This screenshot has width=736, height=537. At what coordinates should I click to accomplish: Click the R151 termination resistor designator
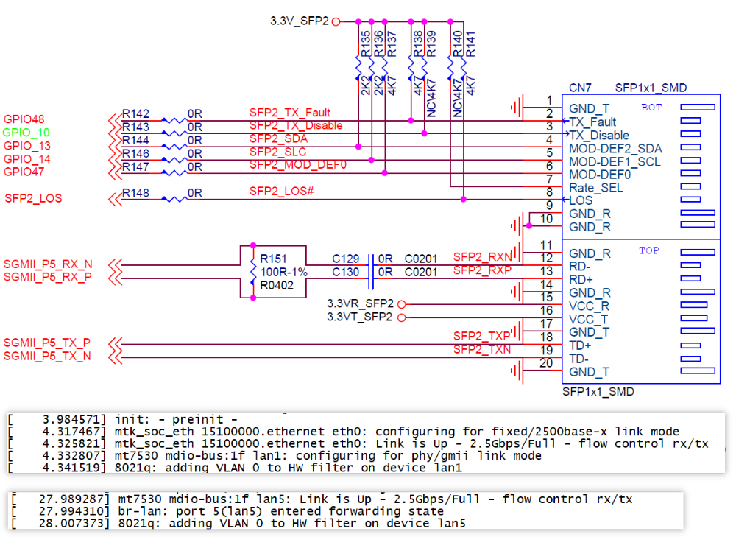pos(273,259)
